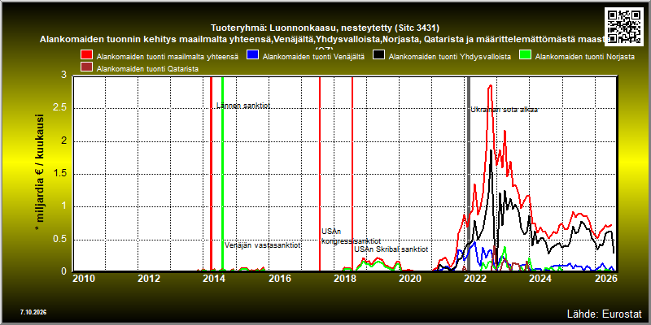Click the 'Venäjän vastasanktiot' annotation

pos(262,245)
